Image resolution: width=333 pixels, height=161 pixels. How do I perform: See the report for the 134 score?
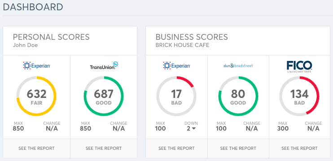[x=299, y=148]
